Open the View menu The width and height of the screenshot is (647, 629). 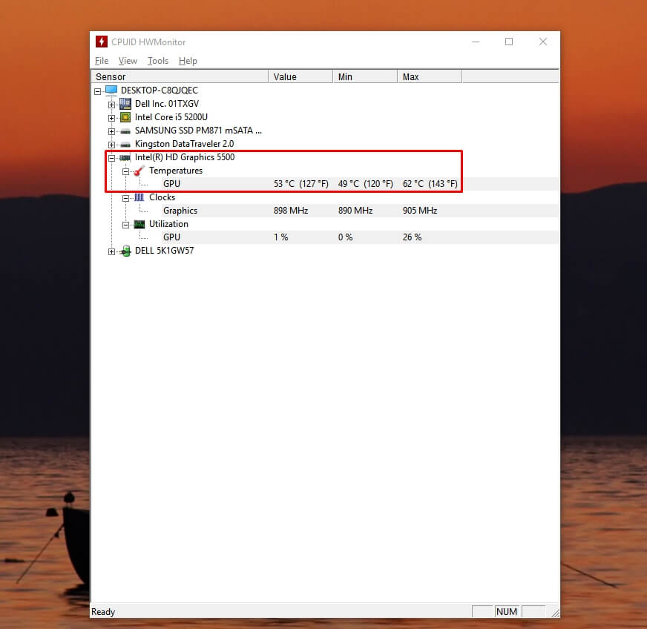click(128, 61)
